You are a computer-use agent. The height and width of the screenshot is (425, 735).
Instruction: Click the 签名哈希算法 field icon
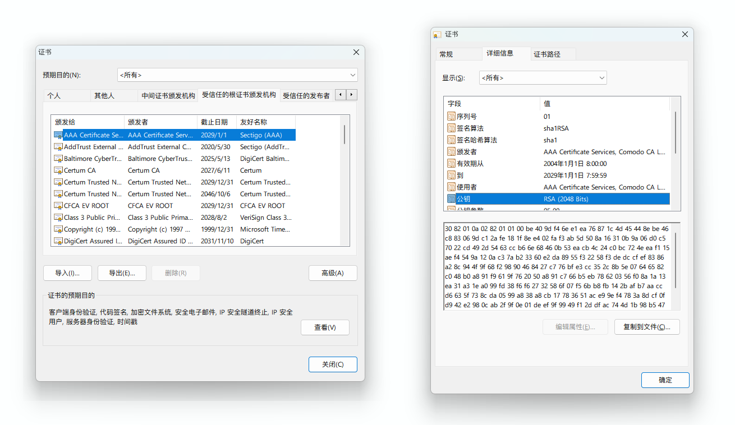coord(451,140)
